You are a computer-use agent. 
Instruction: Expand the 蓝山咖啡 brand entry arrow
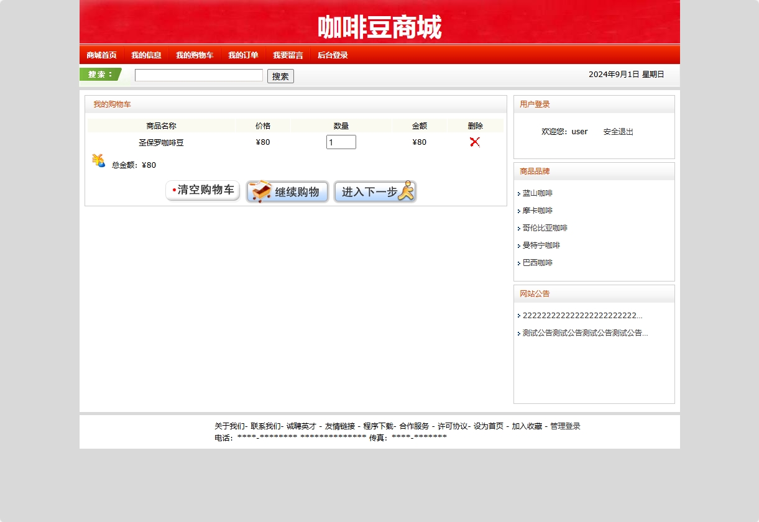click(520, 193)
